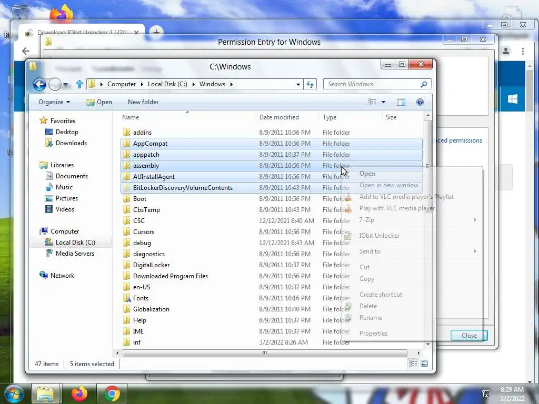Select the Downloaded Program Files folder

coord(272,276)
